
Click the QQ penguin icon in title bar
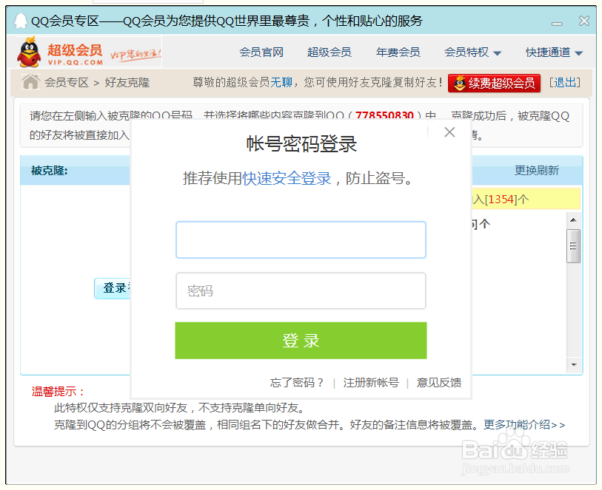(21, 21)
